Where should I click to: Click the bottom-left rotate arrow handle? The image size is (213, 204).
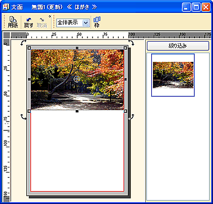point(24,117)
